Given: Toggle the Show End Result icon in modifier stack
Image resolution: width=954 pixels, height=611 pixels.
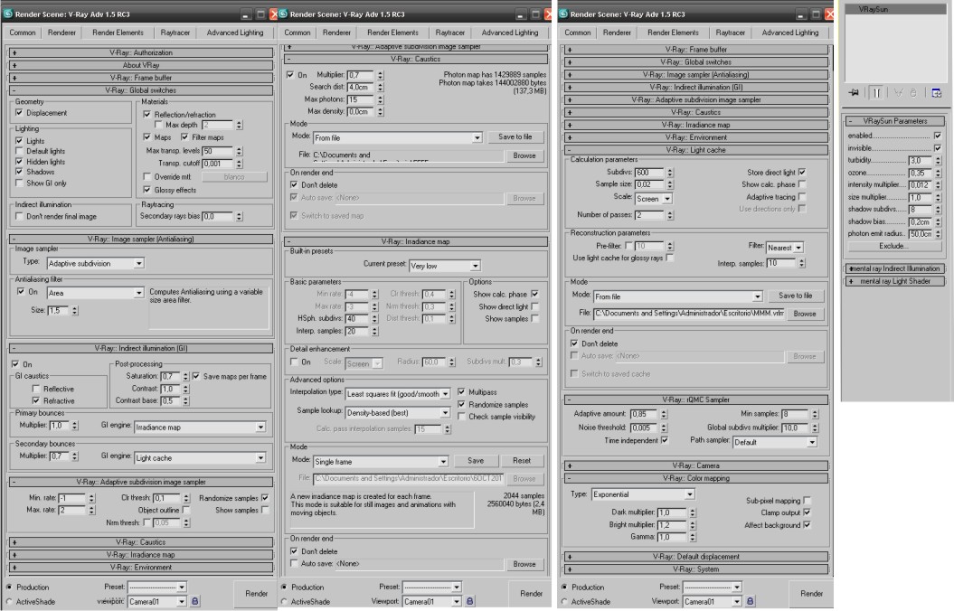Looking at the screenshot, I should (877, 92).
